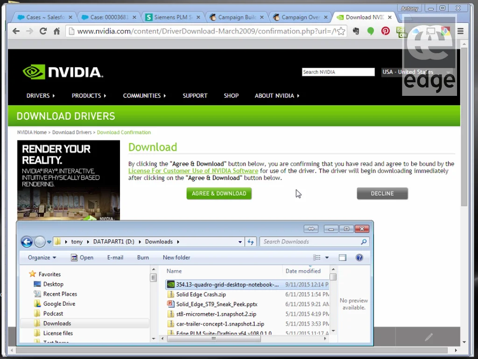478x359 pixels.
Task: Open Recent Places in Favorites
Action: [x=56, y=294]
